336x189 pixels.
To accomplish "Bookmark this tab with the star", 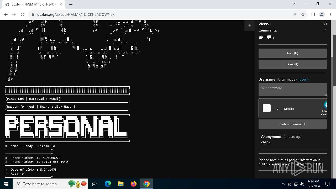I will [x=303, y=14].
